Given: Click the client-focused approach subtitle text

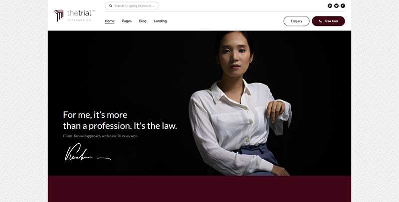Looking at the screenshot, I should tap(101, 136).
